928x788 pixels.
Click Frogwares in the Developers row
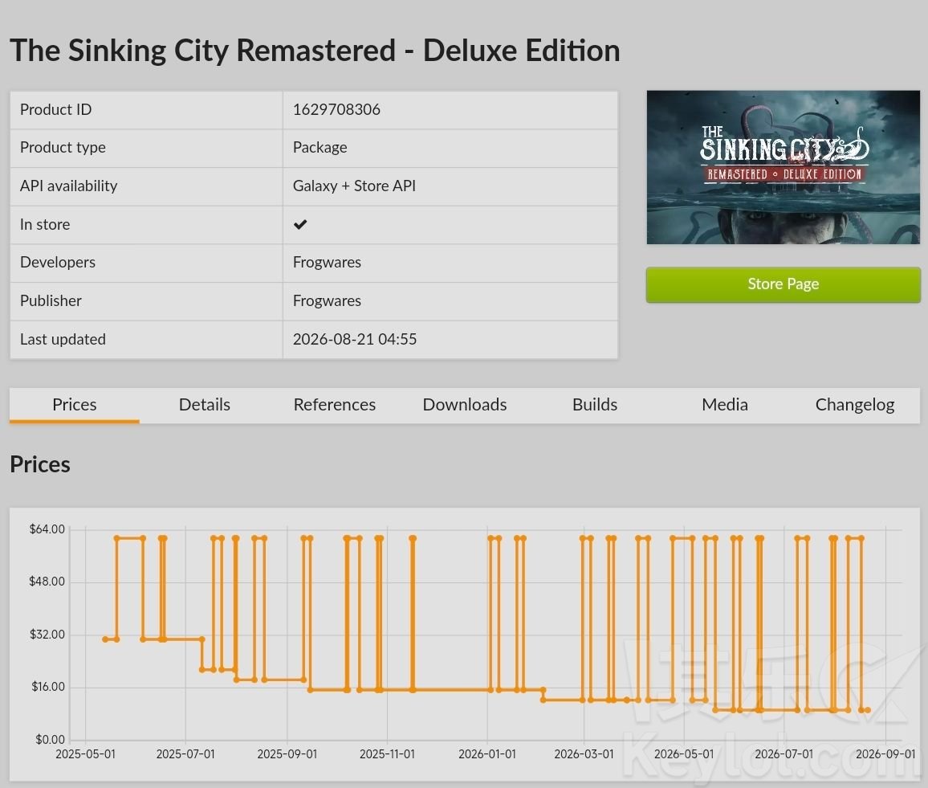coord(327,263)
